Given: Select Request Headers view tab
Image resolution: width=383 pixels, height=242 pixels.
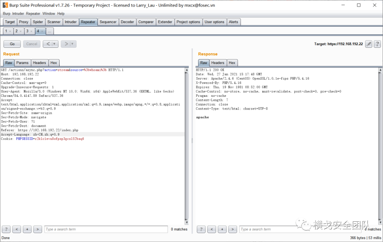Looking at the screenshot, I should pos(39,63).
